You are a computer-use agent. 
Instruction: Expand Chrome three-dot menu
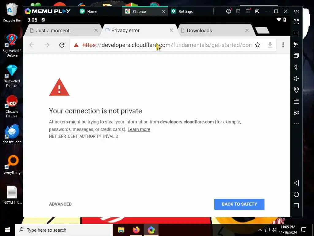[283, 45]
